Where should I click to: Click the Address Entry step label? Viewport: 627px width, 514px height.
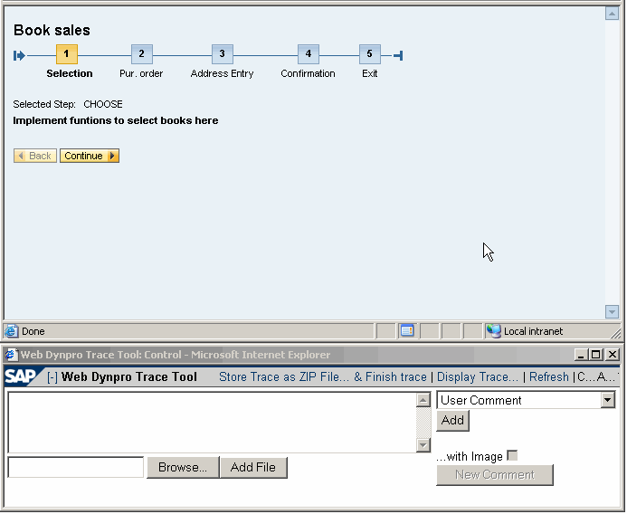(222, 73)
